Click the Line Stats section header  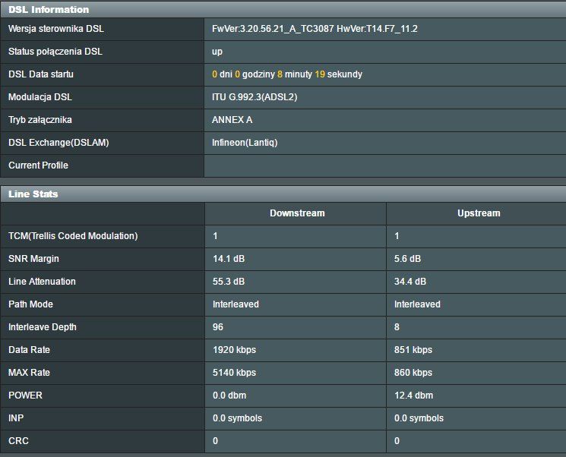[x=33, y=194]
